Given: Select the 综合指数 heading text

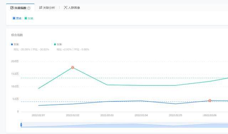Looking at the screenshot, I should click(x=17, y=35).
